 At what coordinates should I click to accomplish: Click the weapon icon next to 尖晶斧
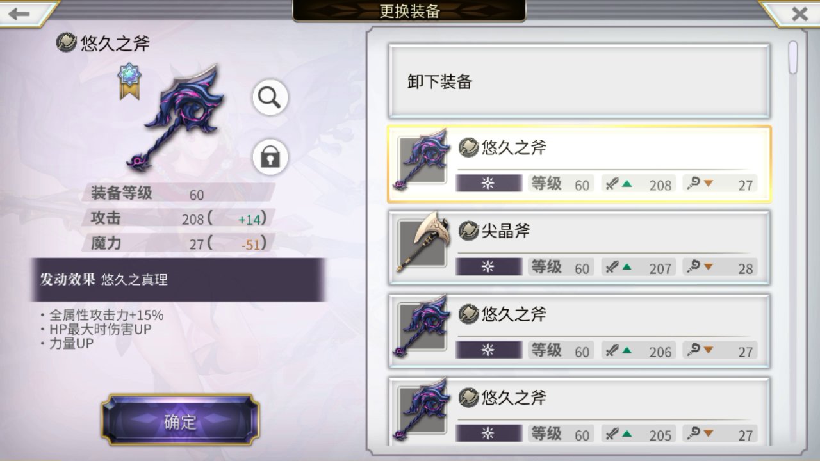469,230
